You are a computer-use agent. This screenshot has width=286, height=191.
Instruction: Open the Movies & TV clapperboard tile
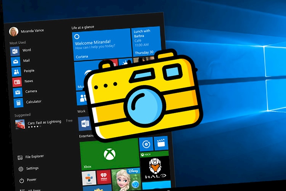(x=161, y=143)
